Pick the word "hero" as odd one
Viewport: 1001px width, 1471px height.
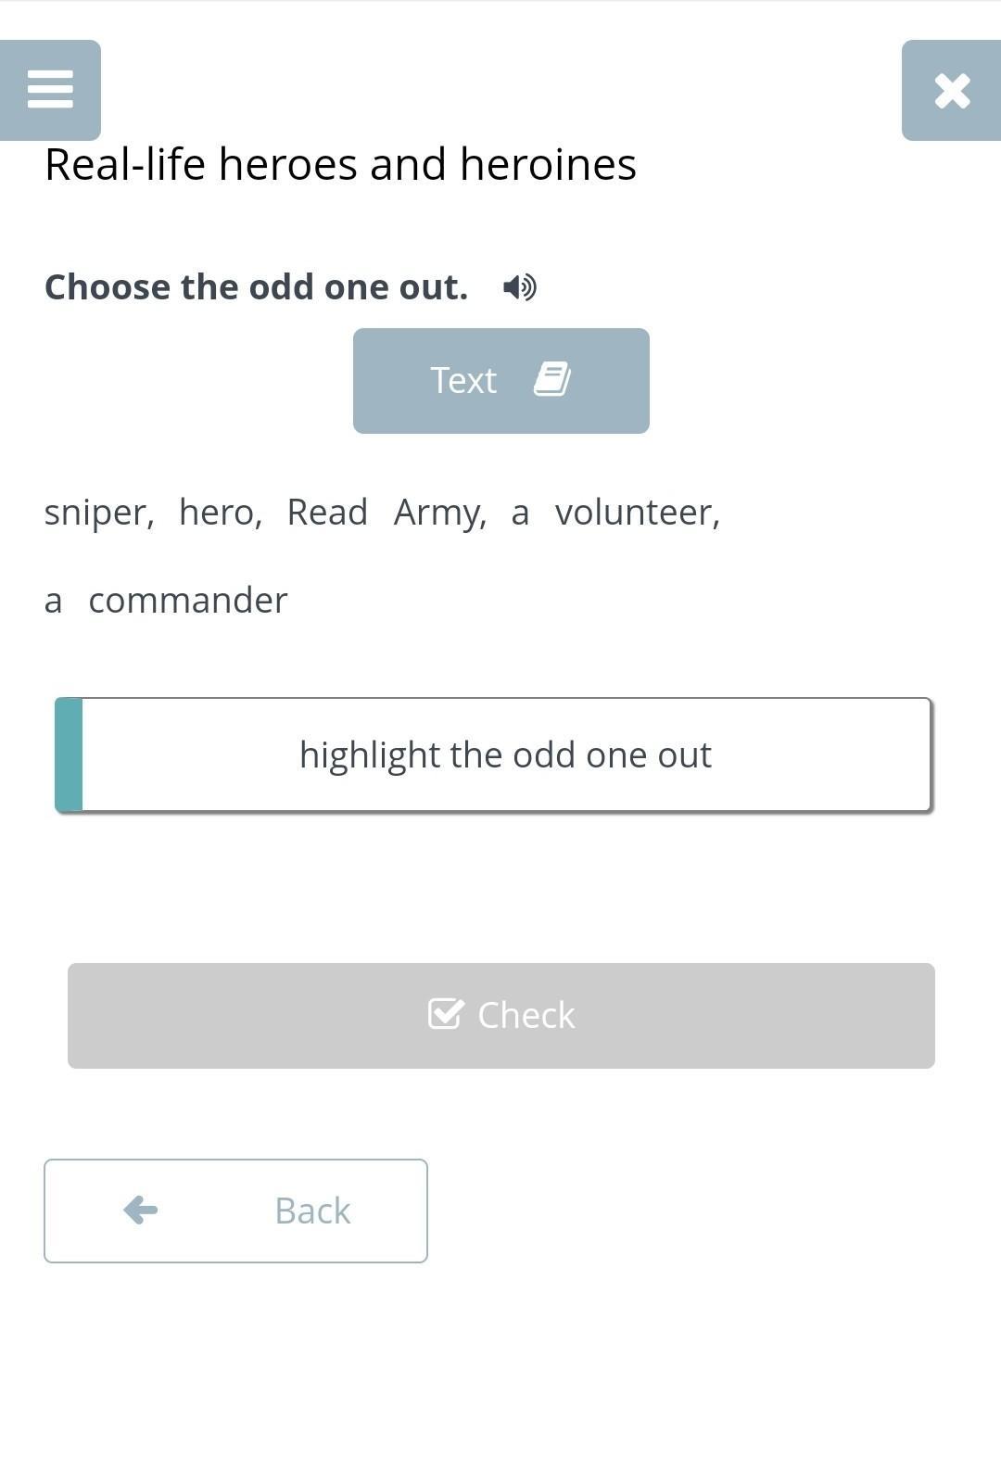click(220, 513)
